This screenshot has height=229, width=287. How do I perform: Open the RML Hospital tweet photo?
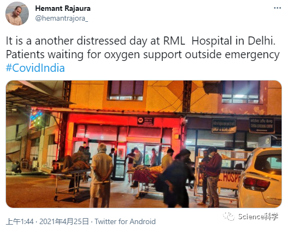[x=143, y=144]
